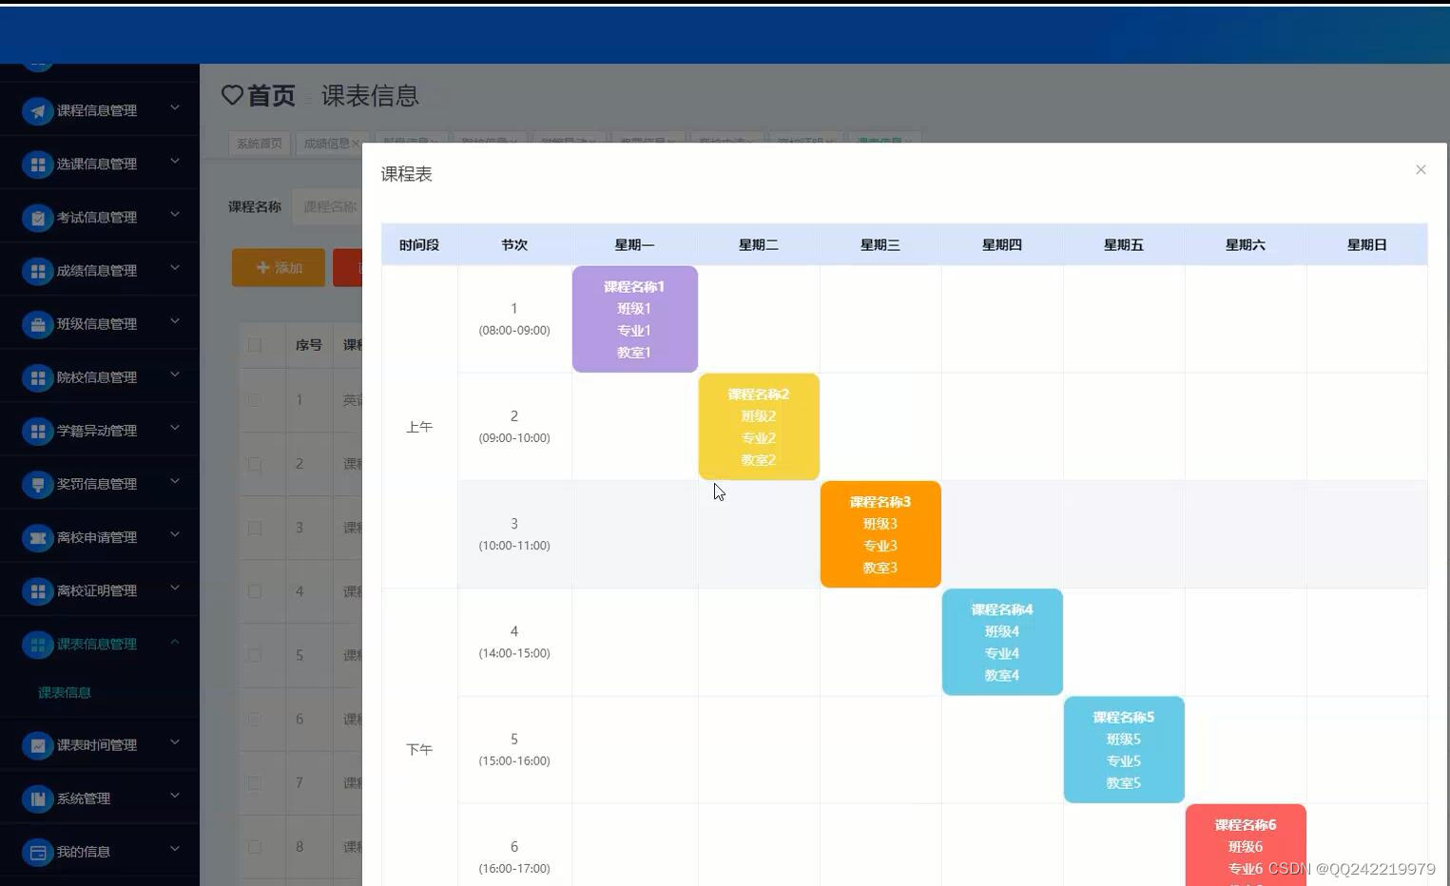Viewport: 1450px width, 886px height.
Task: Check the checkbox on row 1
Action: (254, 400)
